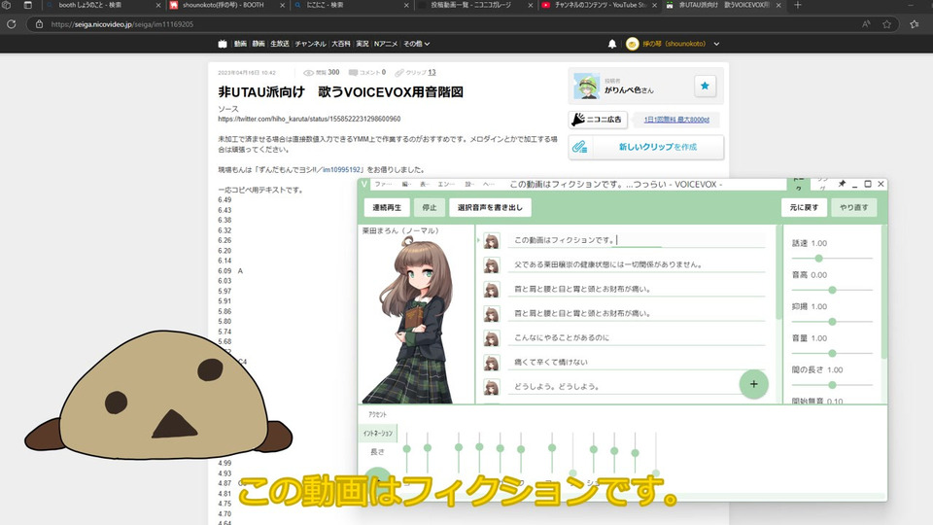
Task: Click 新しいクリップを作成 button
Action: pyautogui.click(x=646, y=147)
